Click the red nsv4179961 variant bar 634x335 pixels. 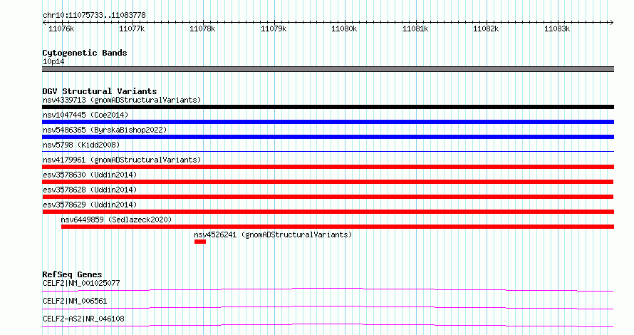[328, 167]
